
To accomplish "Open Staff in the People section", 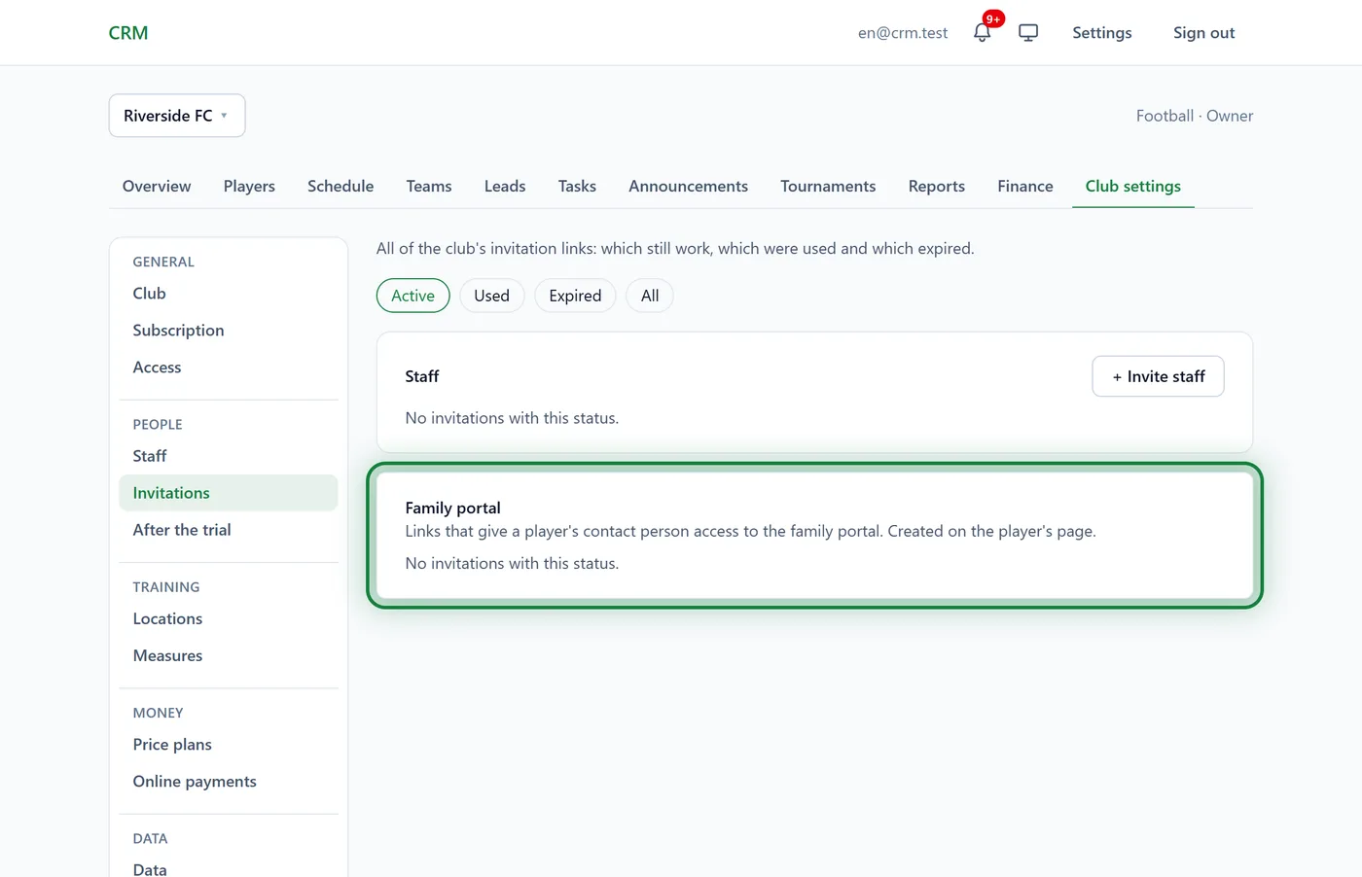I will point(229,456).
